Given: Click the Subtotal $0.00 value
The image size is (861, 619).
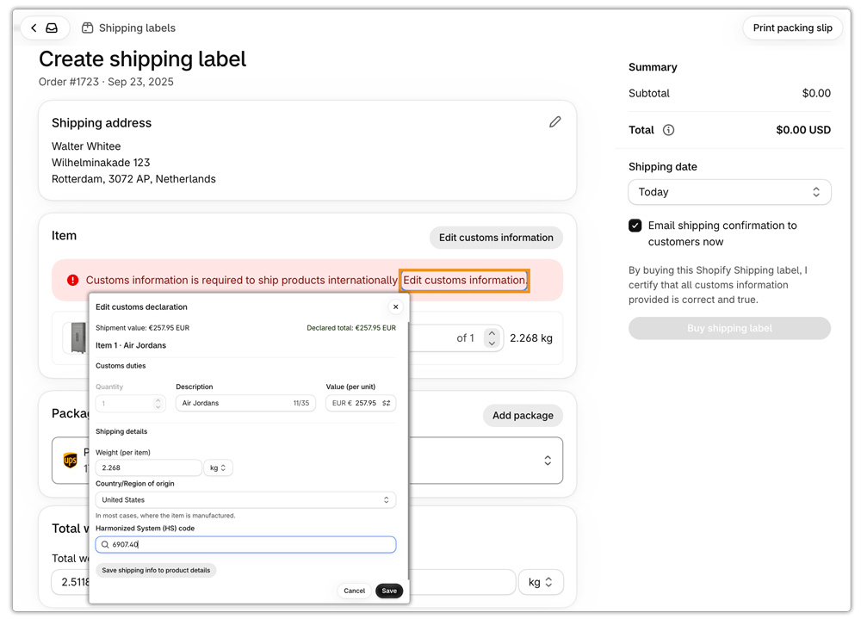Looking at the screenshot, I should [816, 93].
